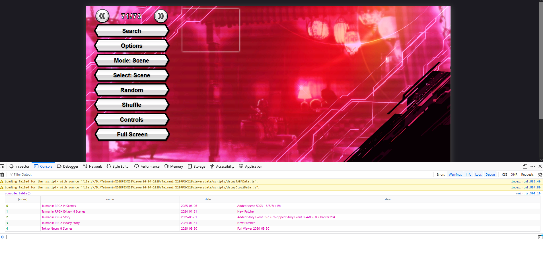
Task: Open devtools three-dot customize menu
Action: click(x=533, y=166)
